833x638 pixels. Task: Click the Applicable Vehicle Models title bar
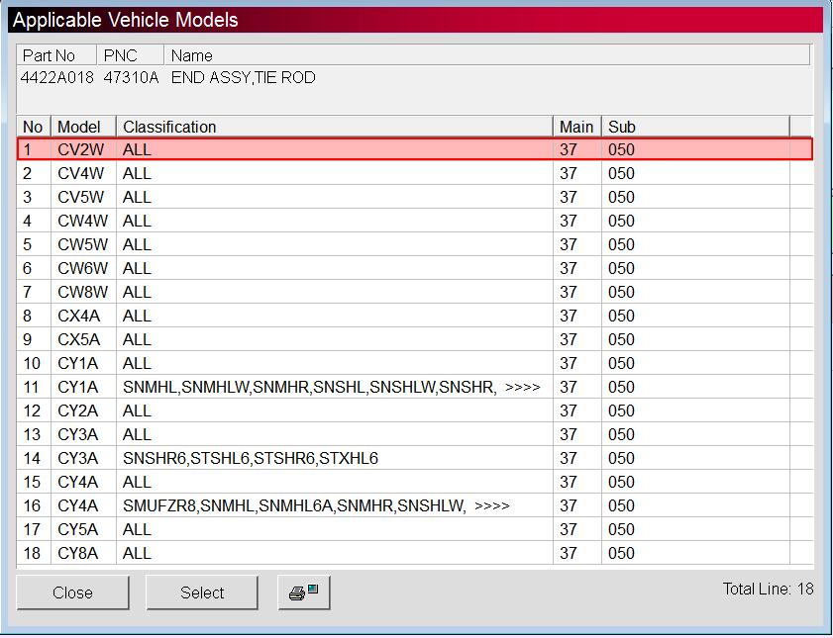[129, 19]
